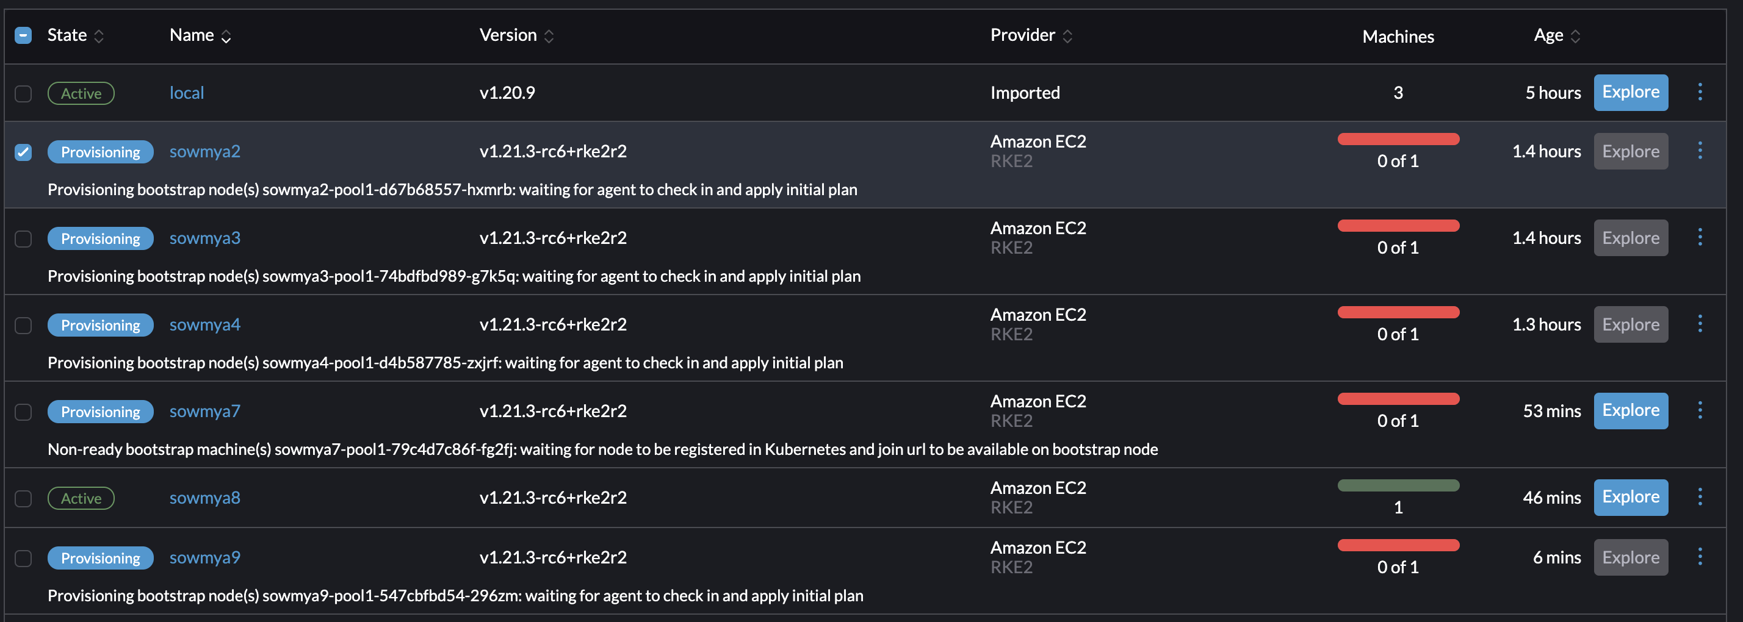Check the checkbox for the local cluster
The width and height of the screenshot is (1743, 622).
(x=24, y=93)
